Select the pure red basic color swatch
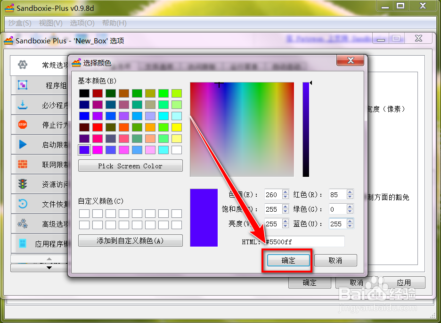Viewport: 441px width, 323px height. coord(98,127)
